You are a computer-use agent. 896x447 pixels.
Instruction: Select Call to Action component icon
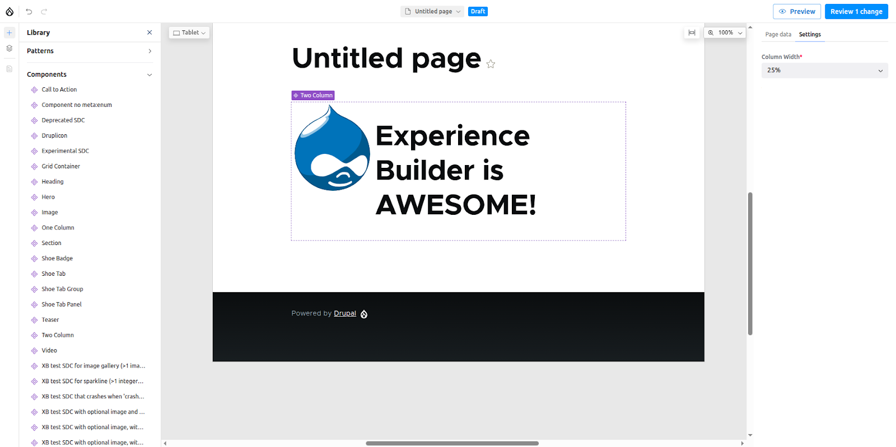34,90
